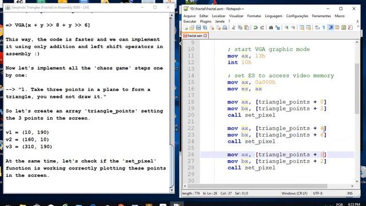Undo last edit via toolbar arrow
The height and width of the screenshot is (206, 366).
pos(256,27)
